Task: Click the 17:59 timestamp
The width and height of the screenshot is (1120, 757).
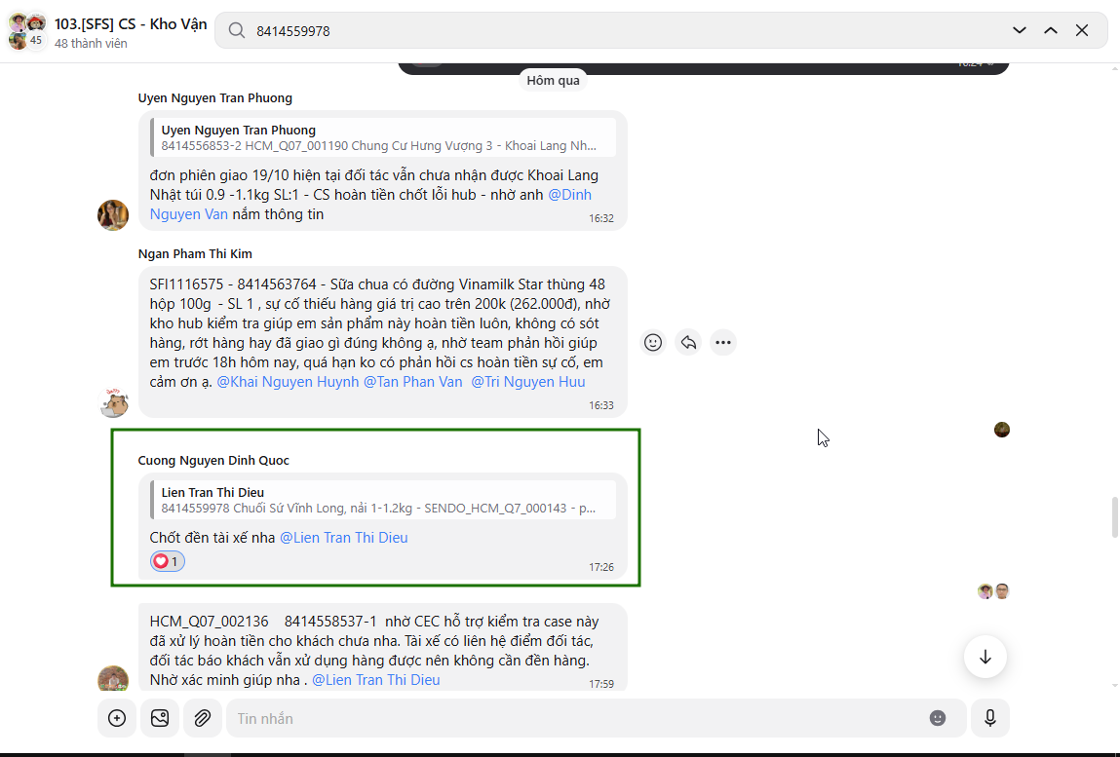Action: pyautogui.click(x=601, y=684)
